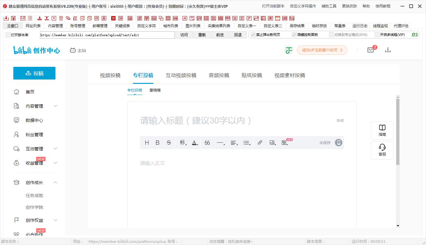The image size is (426, 245).
Task: Click the trash can toolbar icon
Action: (x=61, y=18)
